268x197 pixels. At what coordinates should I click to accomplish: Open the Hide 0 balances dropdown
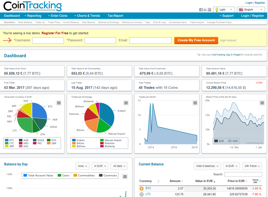[x=207, y=166]
